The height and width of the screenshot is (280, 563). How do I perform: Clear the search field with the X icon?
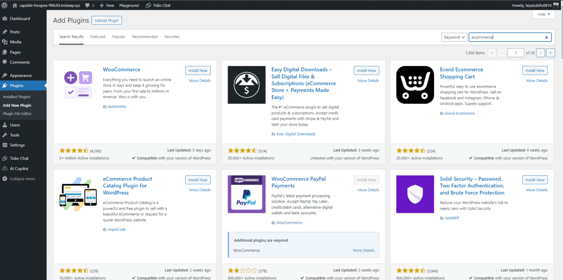546,37
